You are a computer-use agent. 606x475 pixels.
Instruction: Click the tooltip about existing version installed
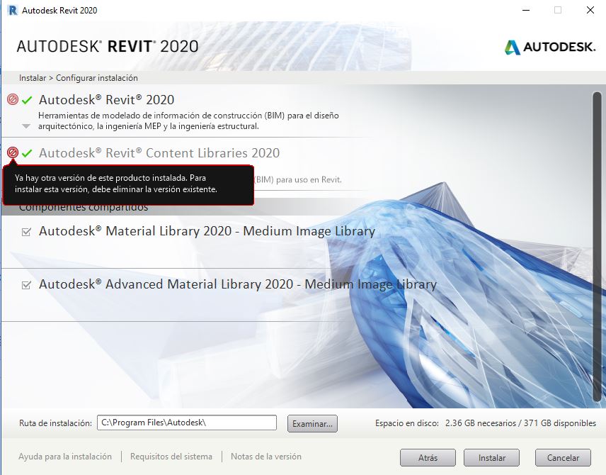coord(128,185)
